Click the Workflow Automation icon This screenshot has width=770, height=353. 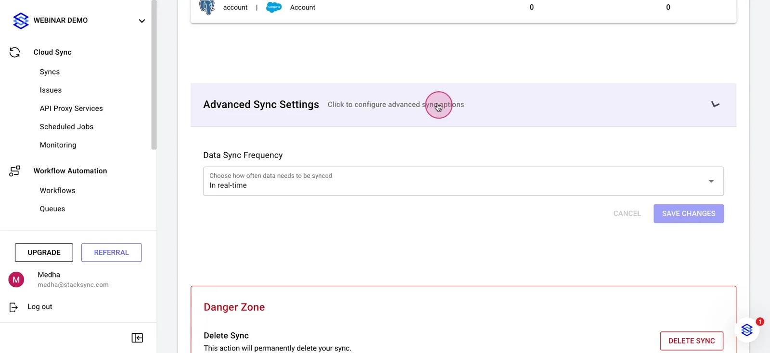pyautogui.click(x=15, y=171)
